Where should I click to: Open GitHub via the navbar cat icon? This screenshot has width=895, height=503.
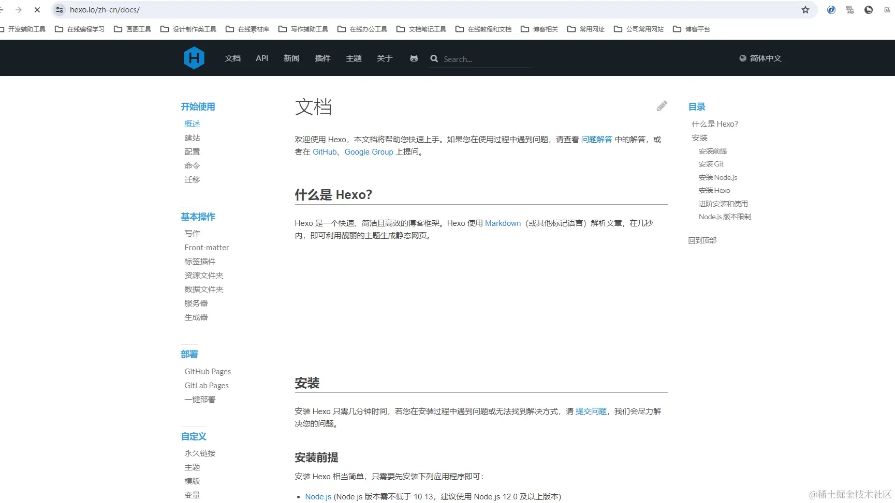(414, 58)
